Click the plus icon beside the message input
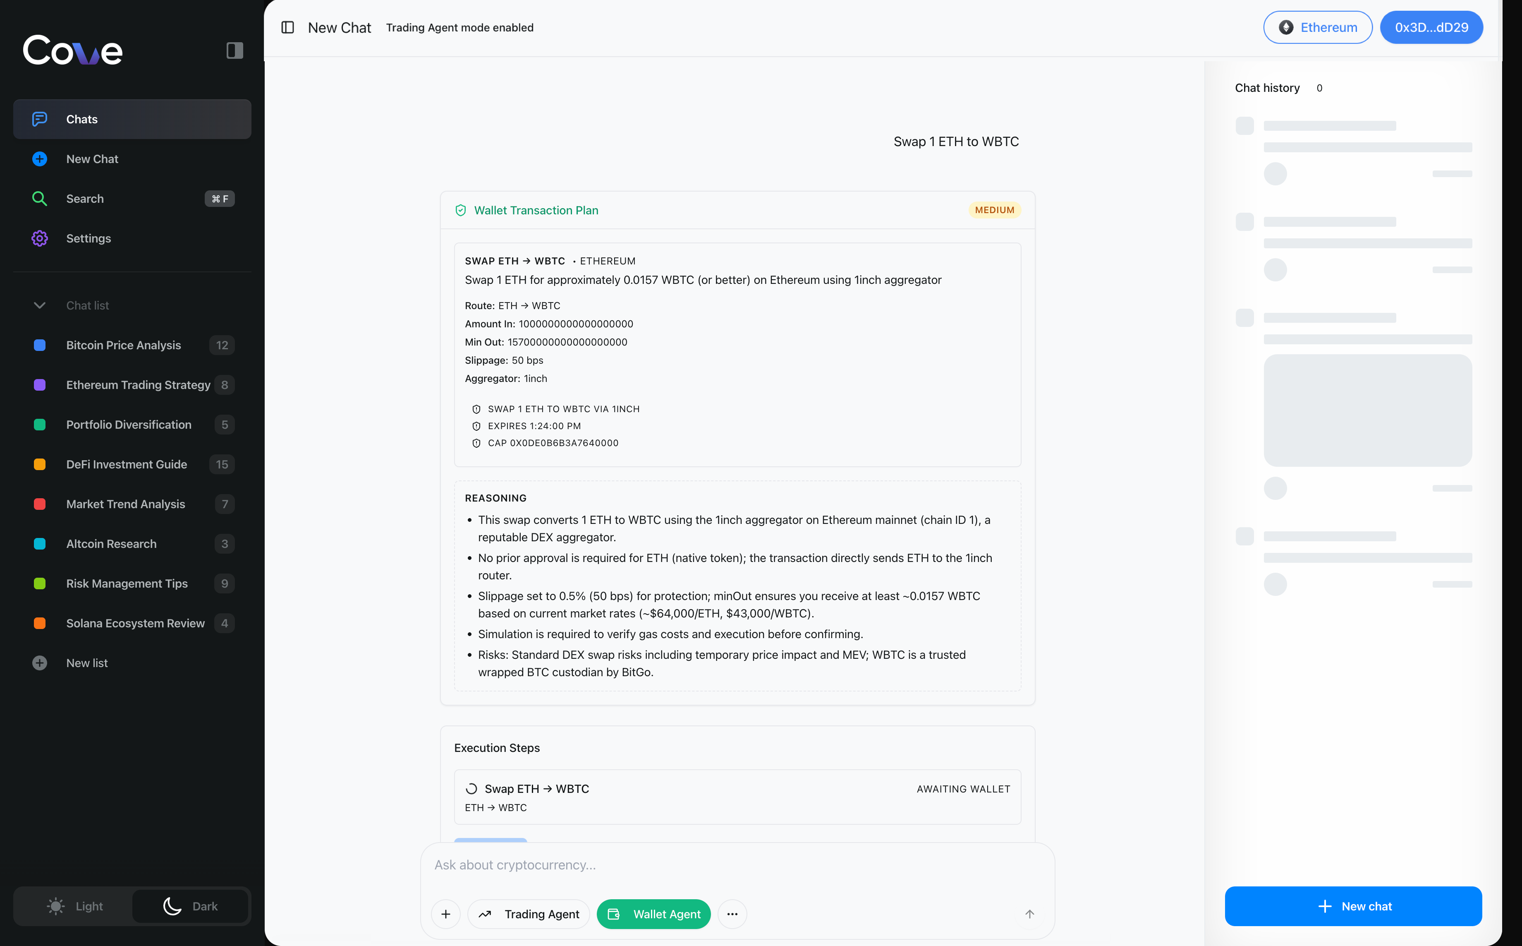 point(446,913)
